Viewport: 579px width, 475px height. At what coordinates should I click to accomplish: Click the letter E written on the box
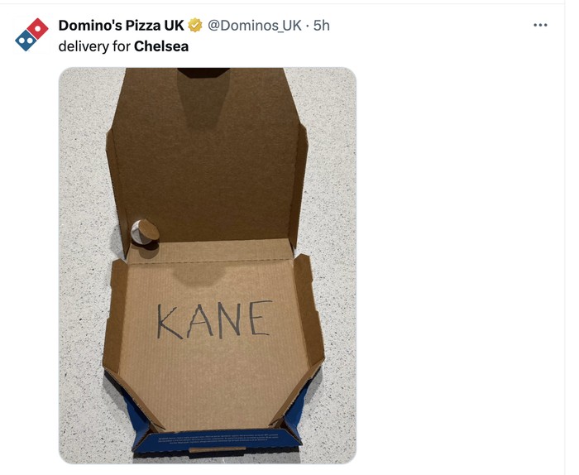[258, 317]
